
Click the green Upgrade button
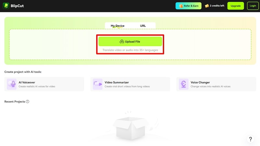tap(235, 6)
